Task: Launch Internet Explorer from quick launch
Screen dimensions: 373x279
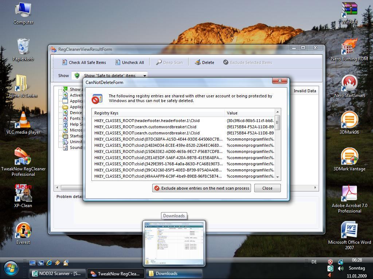Action: click(49, 262)
